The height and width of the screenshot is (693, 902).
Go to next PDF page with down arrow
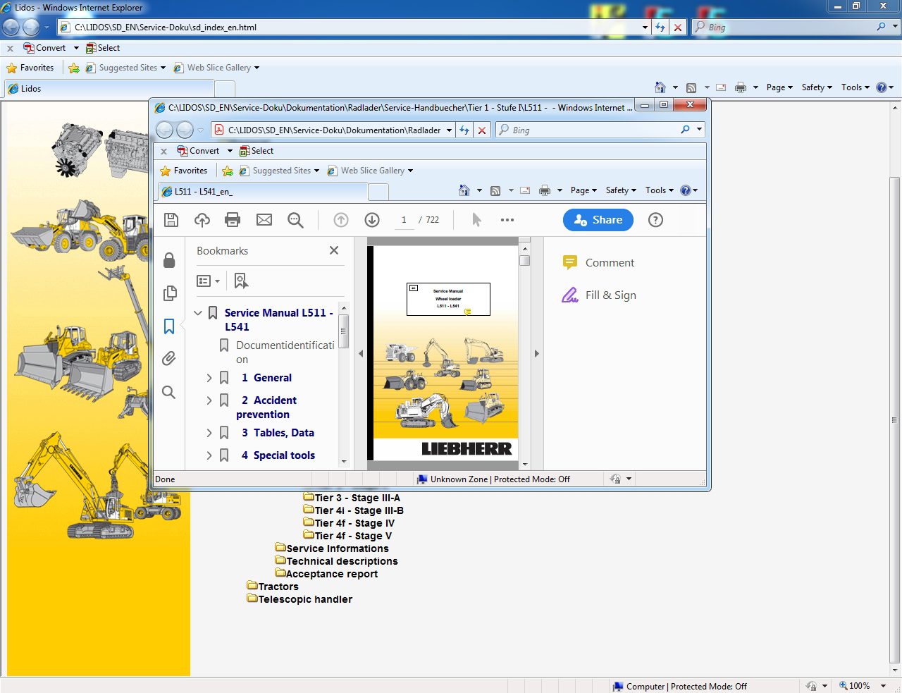coord(372,220)
